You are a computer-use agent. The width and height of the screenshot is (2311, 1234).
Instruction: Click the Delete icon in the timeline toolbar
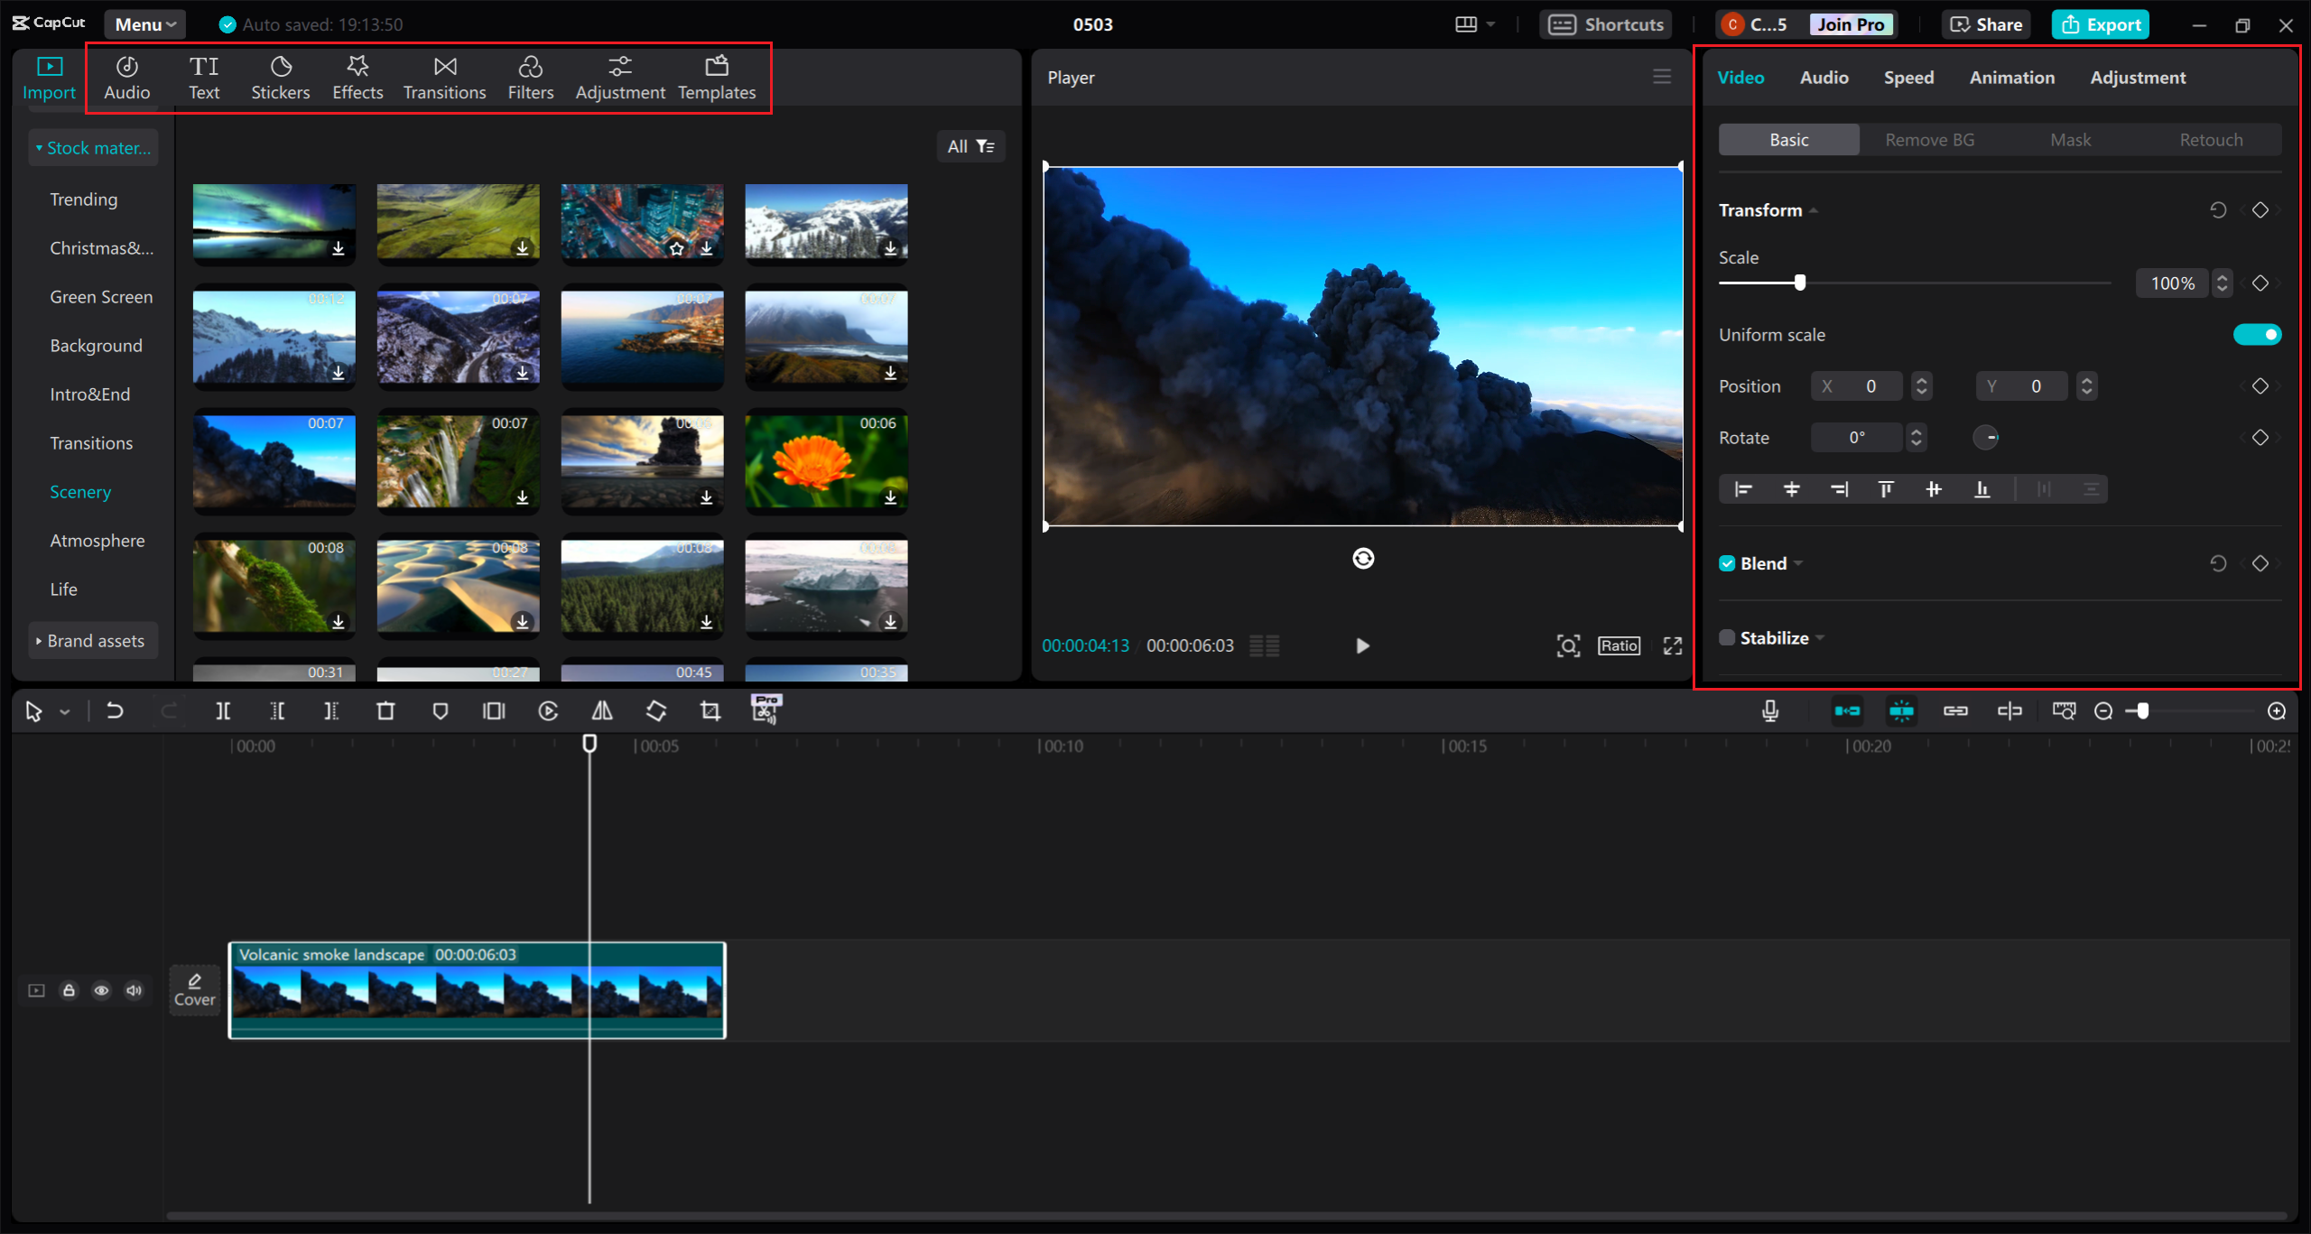coord(385,710)
